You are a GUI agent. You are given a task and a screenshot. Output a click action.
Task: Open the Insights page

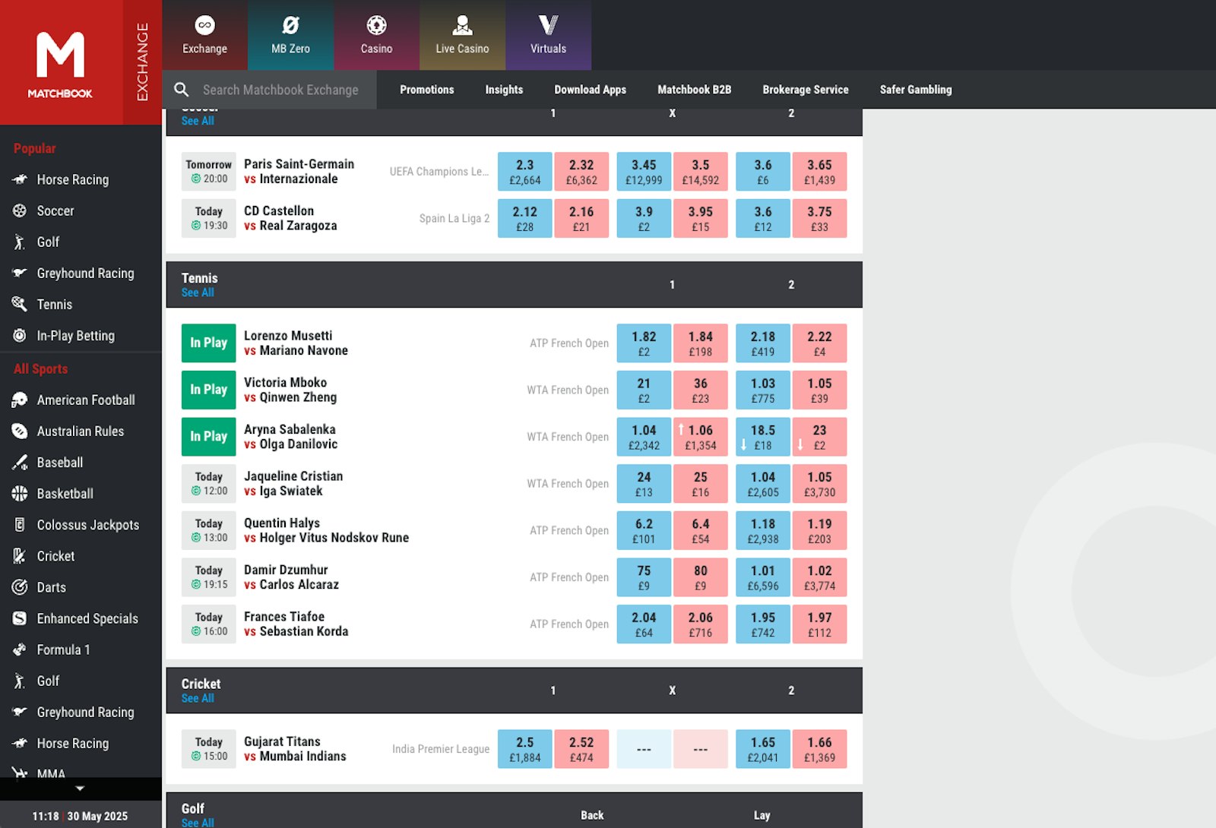(x=504, y=90)
